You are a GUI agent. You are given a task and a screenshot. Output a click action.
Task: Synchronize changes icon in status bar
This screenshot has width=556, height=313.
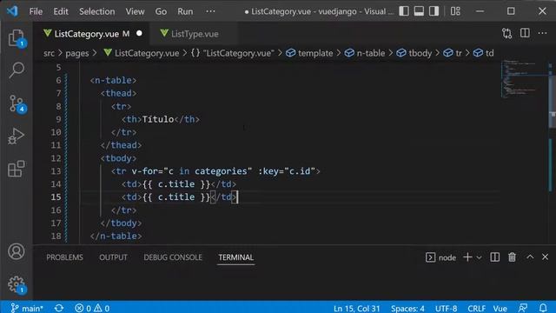click(x=59, y=308)
